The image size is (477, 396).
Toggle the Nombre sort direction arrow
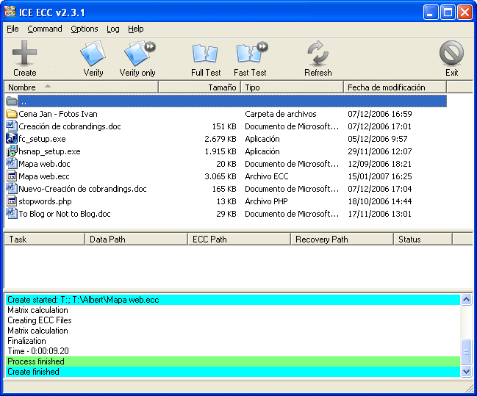48,87
